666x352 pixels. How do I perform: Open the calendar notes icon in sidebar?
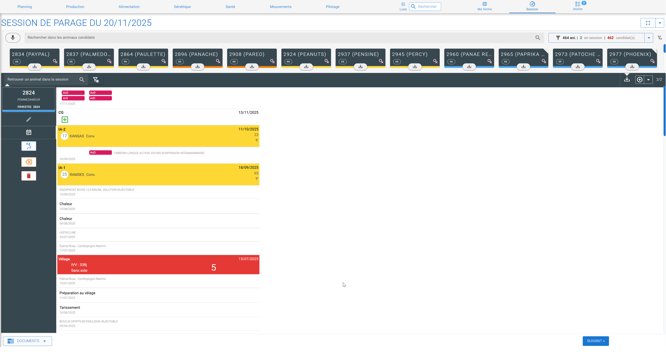[29, 132]
